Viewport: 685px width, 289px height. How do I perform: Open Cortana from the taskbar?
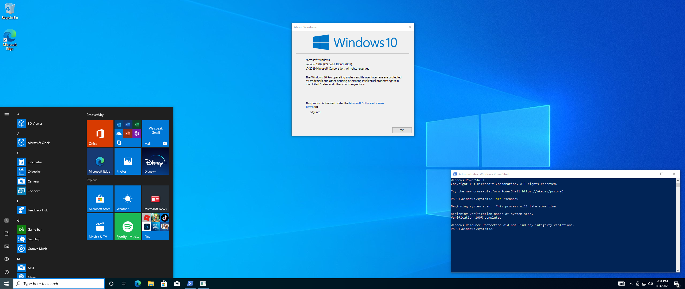click(x=111, y=284)
